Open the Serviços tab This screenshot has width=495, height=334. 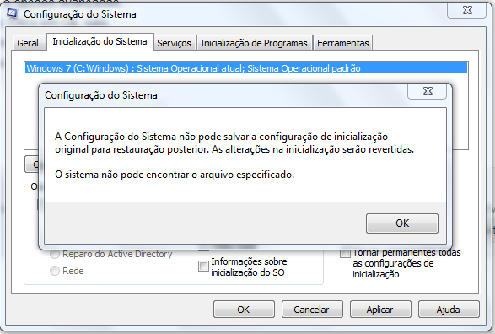coord(175,43)
